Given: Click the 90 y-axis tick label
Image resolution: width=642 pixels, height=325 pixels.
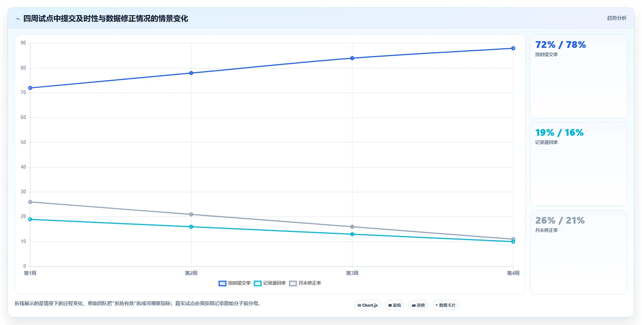Looking at the screenshot, I should pos(23,43).
